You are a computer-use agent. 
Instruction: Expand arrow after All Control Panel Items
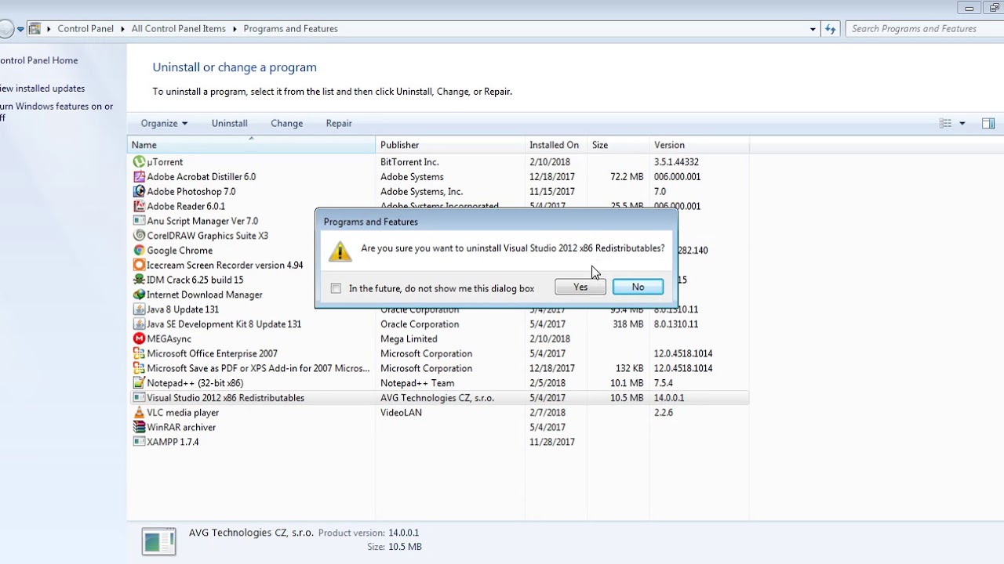point(235,29)
